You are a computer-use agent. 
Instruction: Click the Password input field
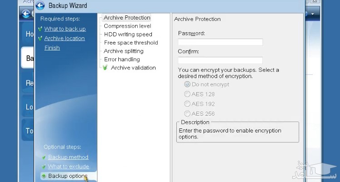tap(220, 42)
